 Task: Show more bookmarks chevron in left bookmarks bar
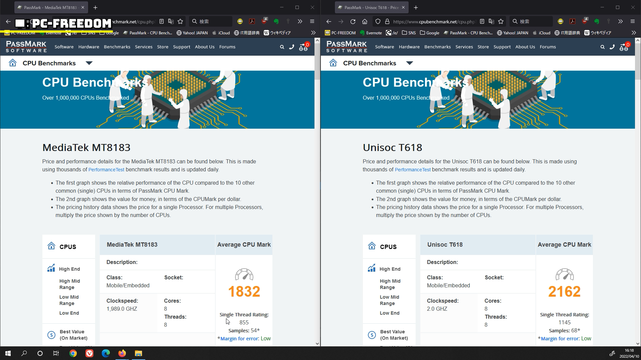(x=313, y=33)
